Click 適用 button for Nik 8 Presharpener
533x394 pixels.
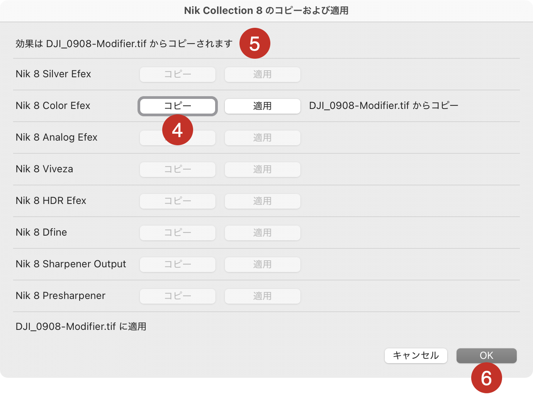tap(263, 296)
